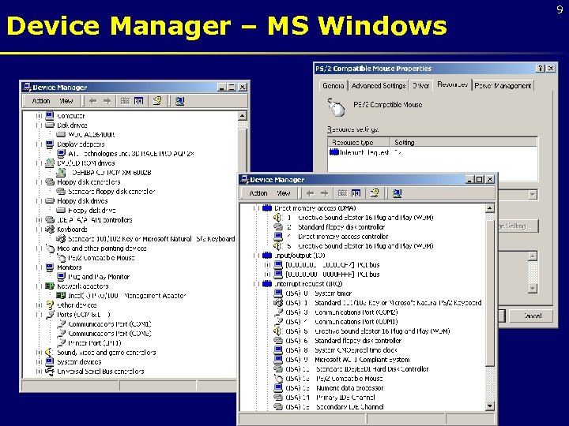Viewport: 569px width, 426px height.
Task: Switch to the Driver tab
Action: pos(421,86)
